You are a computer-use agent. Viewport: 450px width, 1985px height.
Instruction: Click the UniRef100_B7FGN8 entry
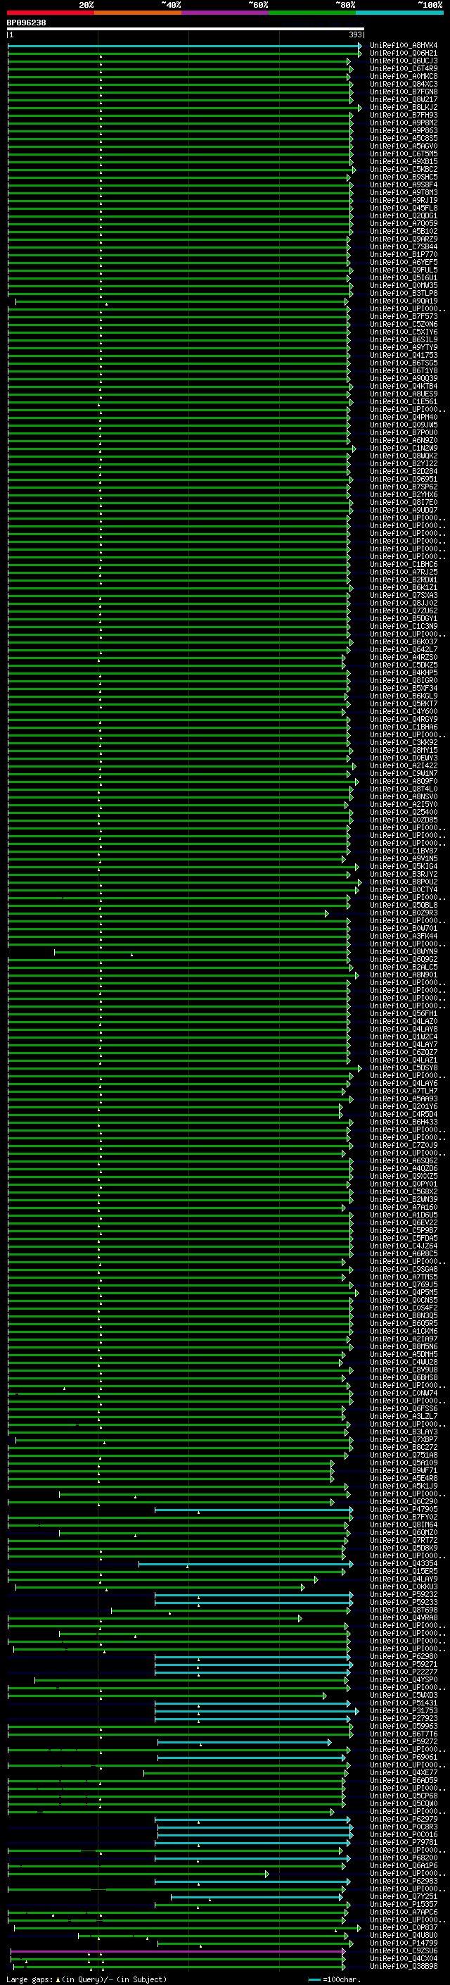404,92
